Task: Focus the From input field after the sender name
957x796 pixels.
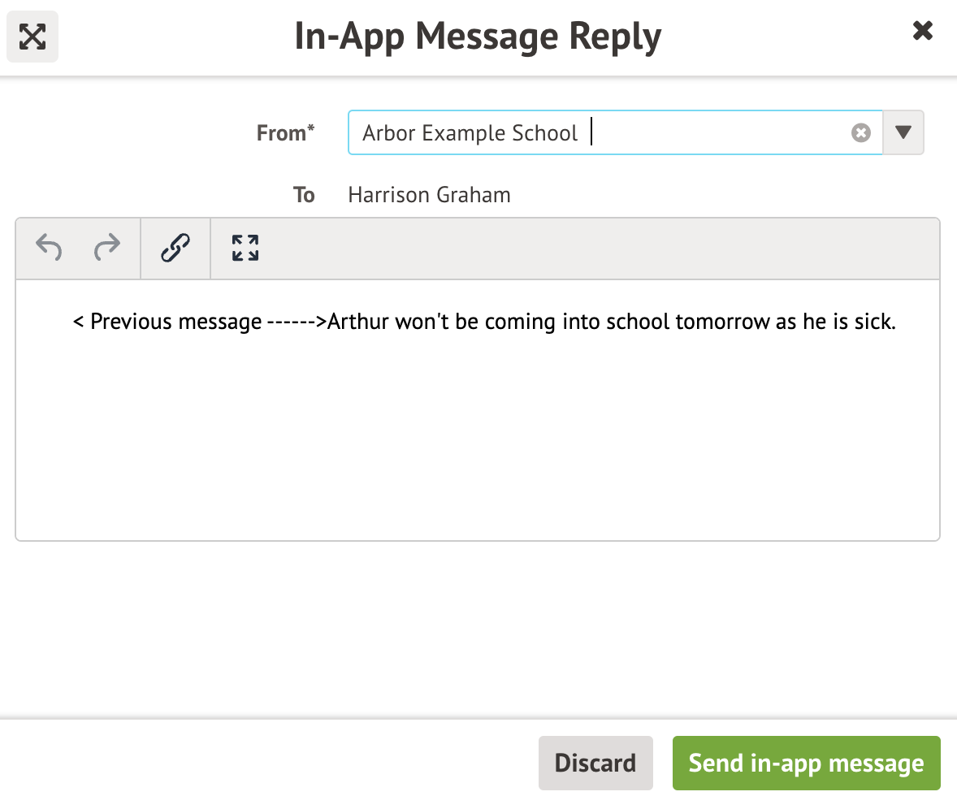Action: point(715,133)
